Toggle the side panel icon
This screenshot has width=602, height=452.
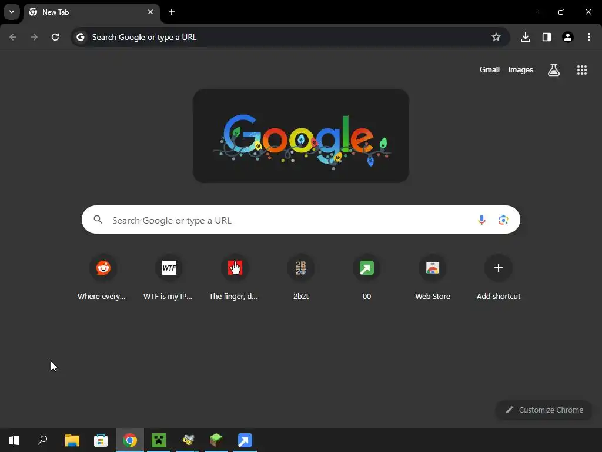tap(547, 37)
